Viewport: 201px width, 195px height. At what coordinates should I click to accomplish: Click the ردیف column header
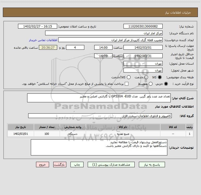click(x=190, y=127)
